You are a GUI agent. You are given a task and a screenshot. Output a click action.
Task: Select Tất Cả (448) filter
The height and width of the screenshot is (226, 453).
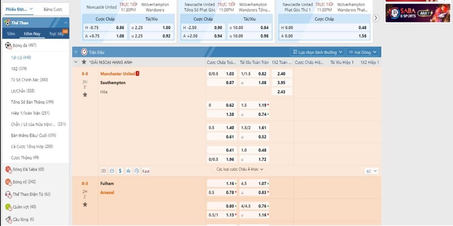(21, 58)
